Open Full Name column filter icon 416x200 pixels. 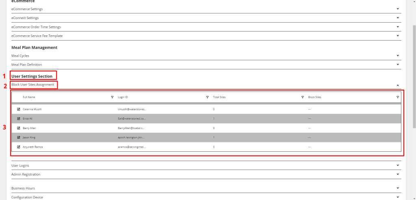[x=112, y=97]
